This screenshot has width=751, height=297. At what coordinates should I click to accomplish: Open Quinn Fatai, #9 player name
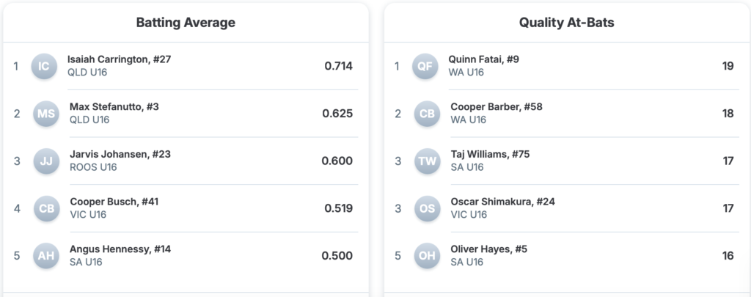[x=483, y=59]
